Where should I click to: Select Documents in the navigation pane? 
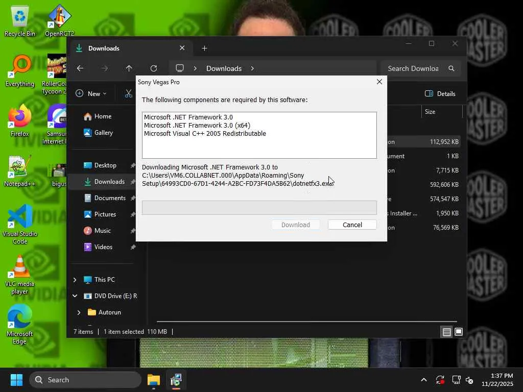(x=106, y=198)
